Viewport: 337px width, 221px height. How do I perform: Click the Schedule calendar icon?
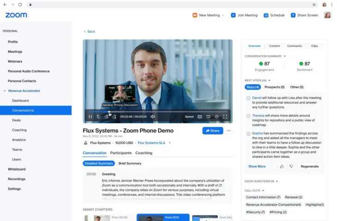[266, 15]
